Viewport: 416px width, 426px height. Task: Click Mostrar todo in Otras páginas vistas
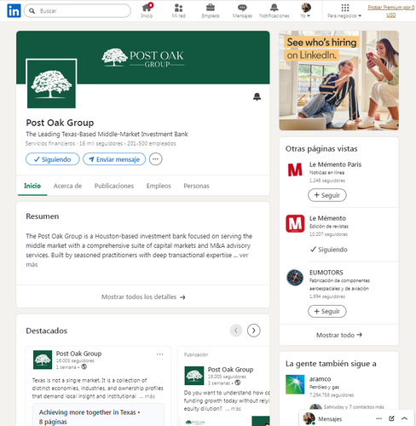pos(338,335)
